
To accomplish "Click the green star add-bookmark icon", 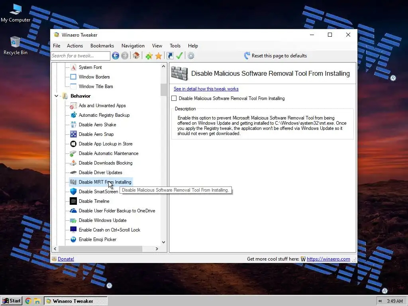I will 149,56.
